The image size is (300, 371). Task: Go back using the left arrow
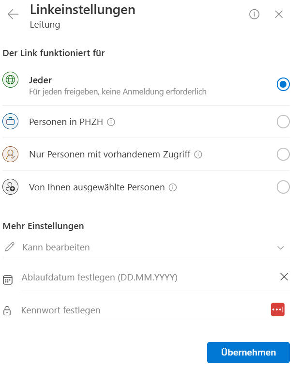pos(13,14)
